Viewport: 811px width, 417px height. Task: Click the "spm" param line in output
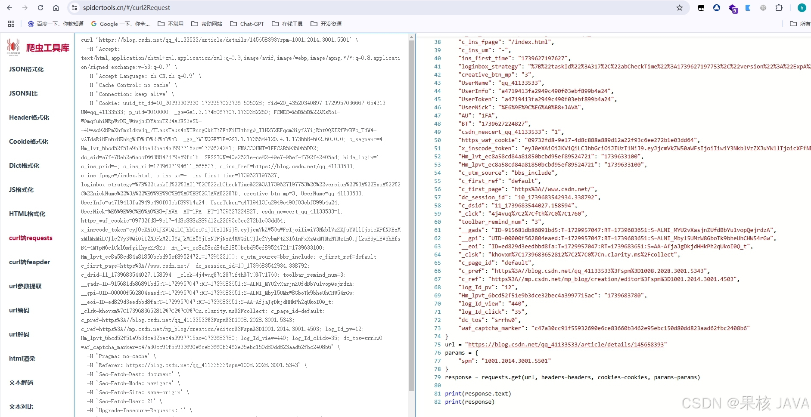[504, 361]
